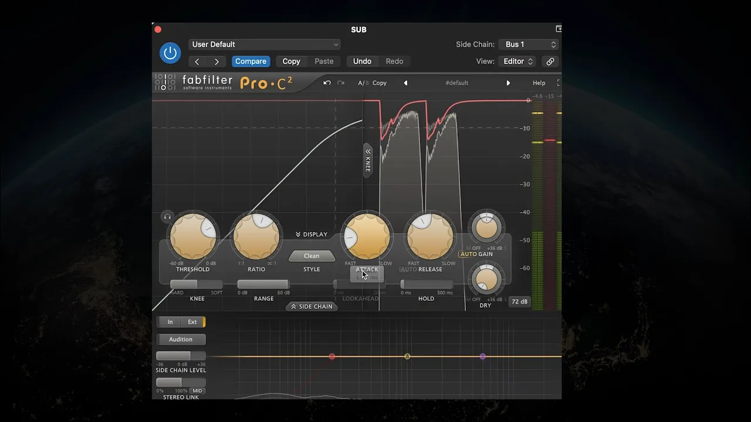The image size is (751, 422).
Task: Collapse the Side Chain section expander
Action: 312,307
